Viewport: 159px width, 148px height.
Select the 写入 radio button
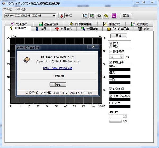(x=111, y=47)
